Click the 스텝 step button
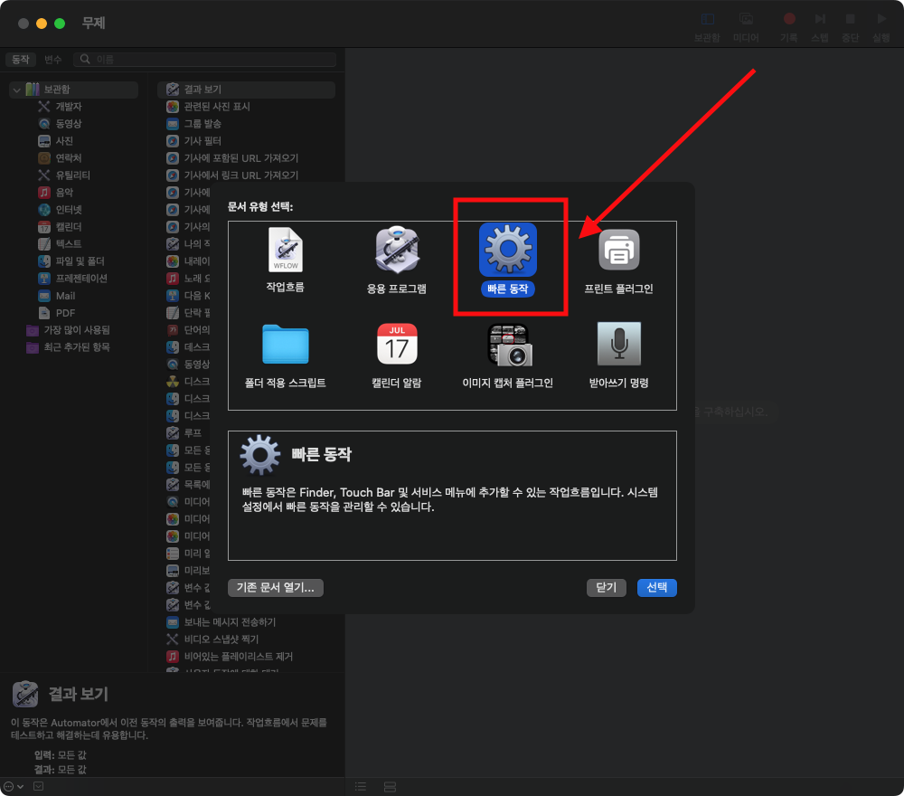 820,26
